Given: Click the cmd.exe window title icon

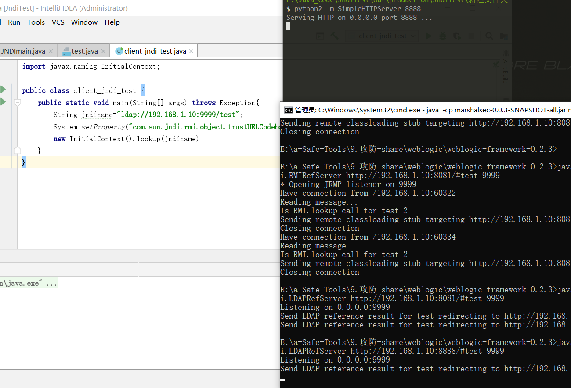Looking at the screenshot, I should tap(289, 110).
